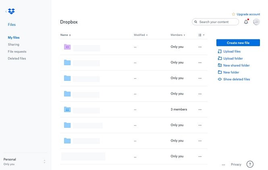
Task: Click the Dropbox logo icon
Action: click(11, 11)
